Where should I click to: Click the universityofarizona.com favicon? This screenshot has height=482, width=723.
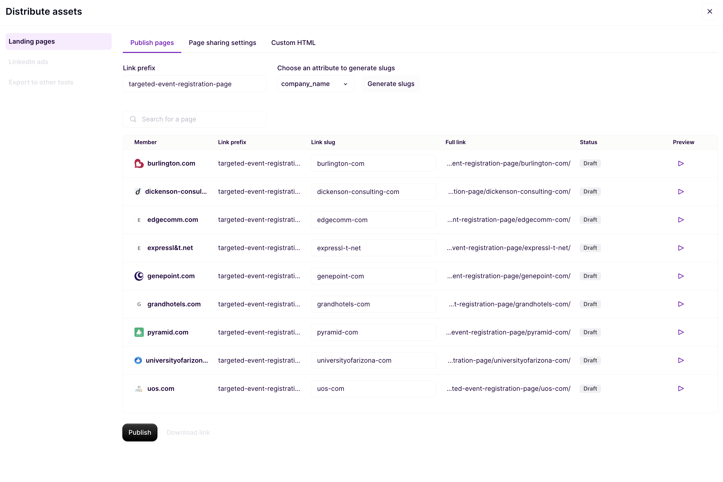pyautogui.click(x=138, y=360)
